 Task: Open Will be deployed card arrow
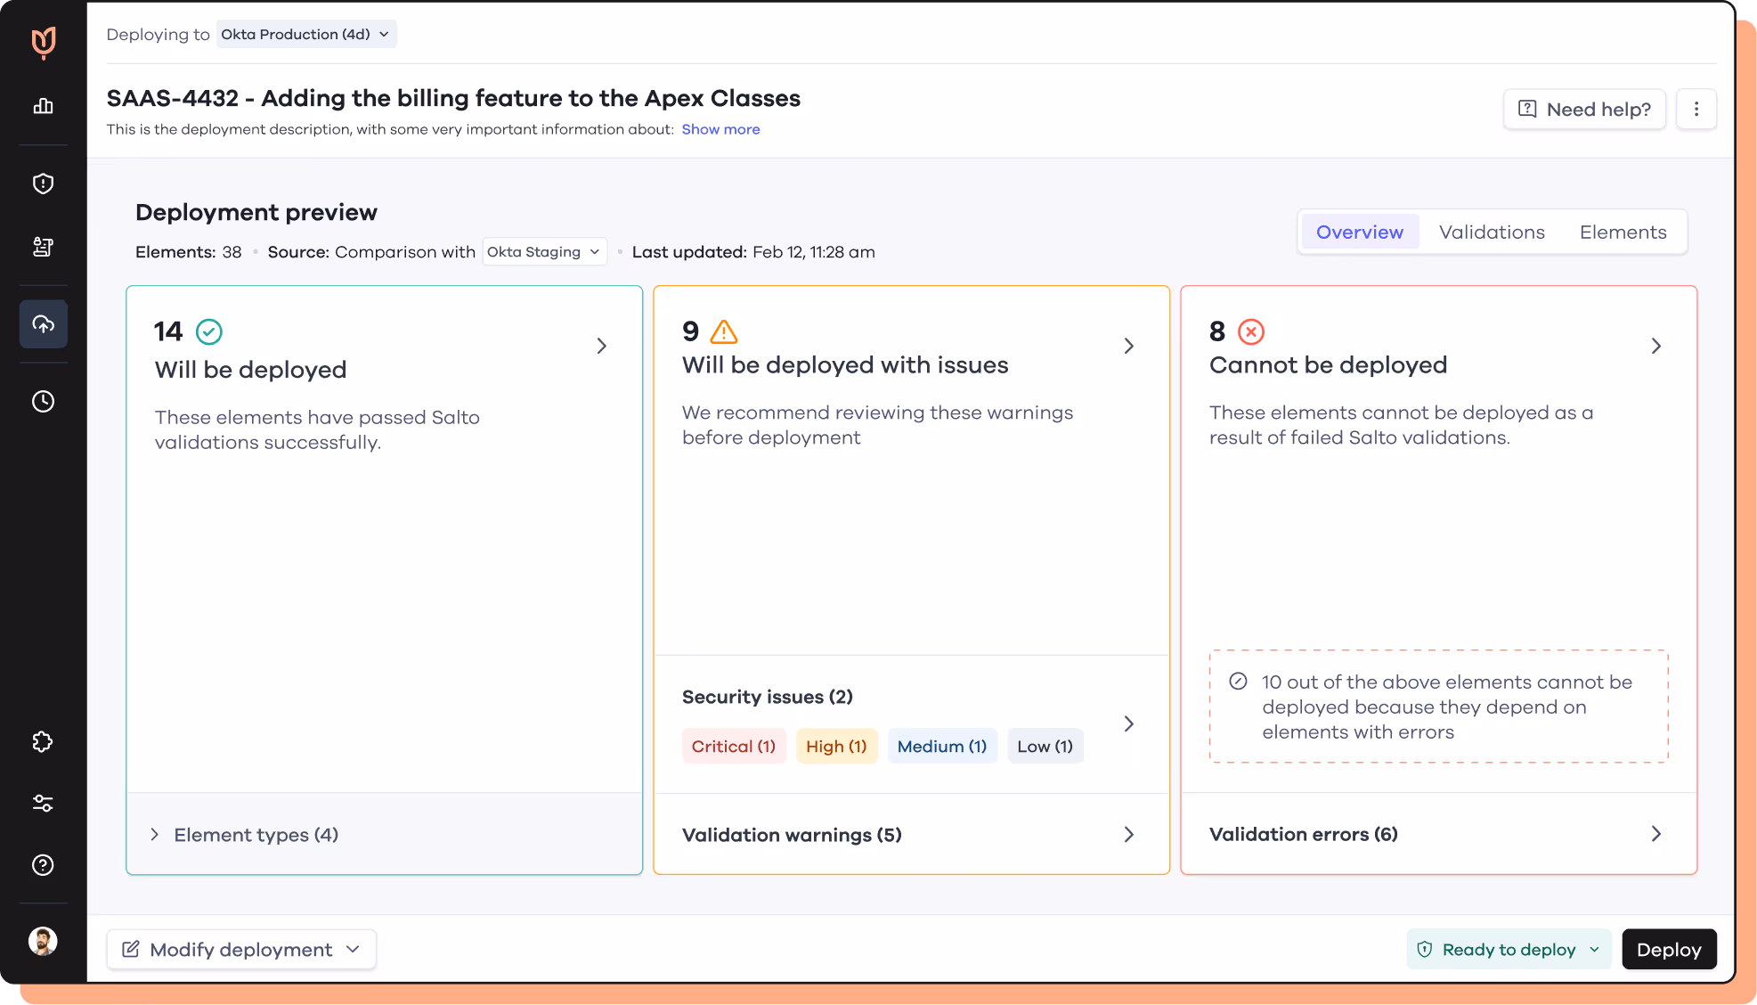pyautogui.click(x=602, y=346)
